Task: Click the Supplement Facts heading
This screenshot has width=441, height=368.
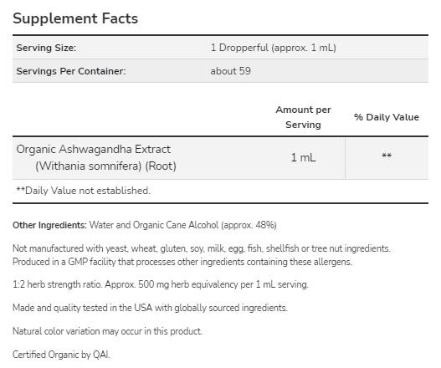Action: click(x=75, y=19)
